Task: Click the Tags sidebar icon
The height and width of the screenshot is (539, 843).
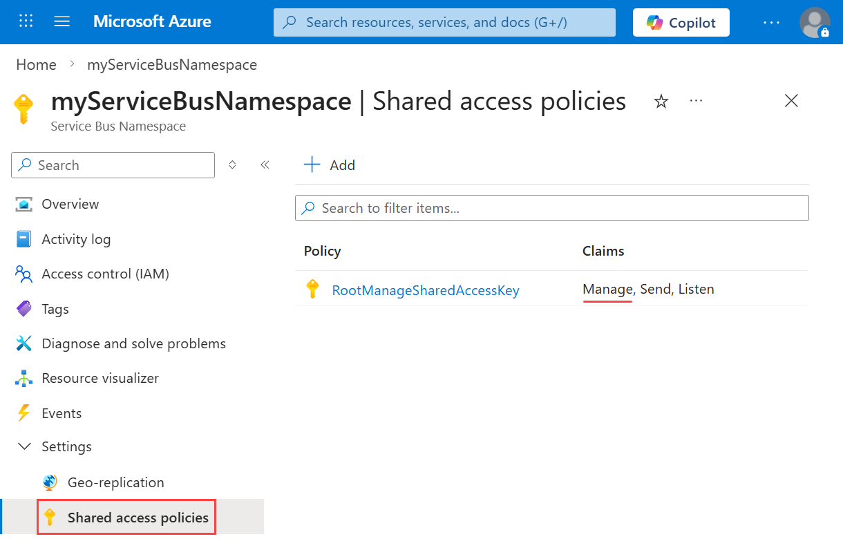Action: point(24,308)
